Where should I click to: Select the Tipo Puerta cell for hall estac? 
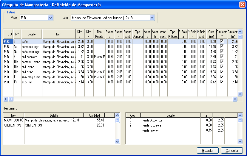[x=99, y=72]
